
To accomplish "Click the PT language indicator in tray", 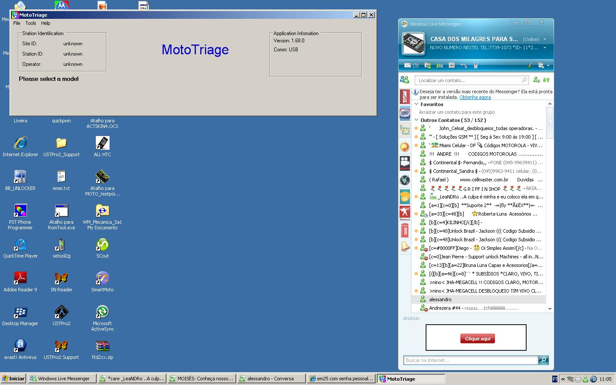I will pyautogui.click(x=555, y=379).
